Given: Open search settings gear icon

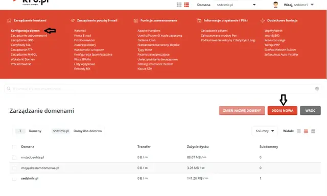Looking at the screenshot, I should (317, 89).
